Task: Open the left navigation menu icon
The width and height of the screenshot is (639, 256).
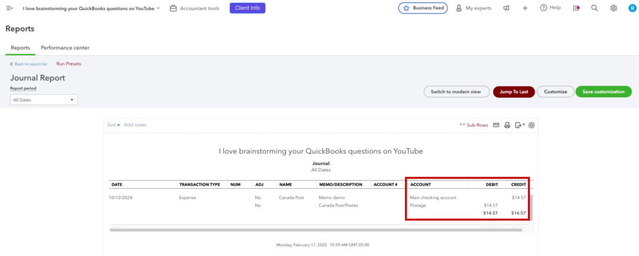Action: [9, 8]
